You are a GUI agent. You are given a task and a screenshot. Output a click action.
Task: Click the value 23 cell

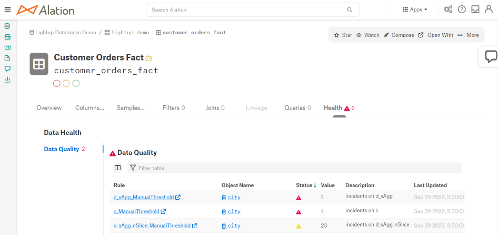coord(324,226)
